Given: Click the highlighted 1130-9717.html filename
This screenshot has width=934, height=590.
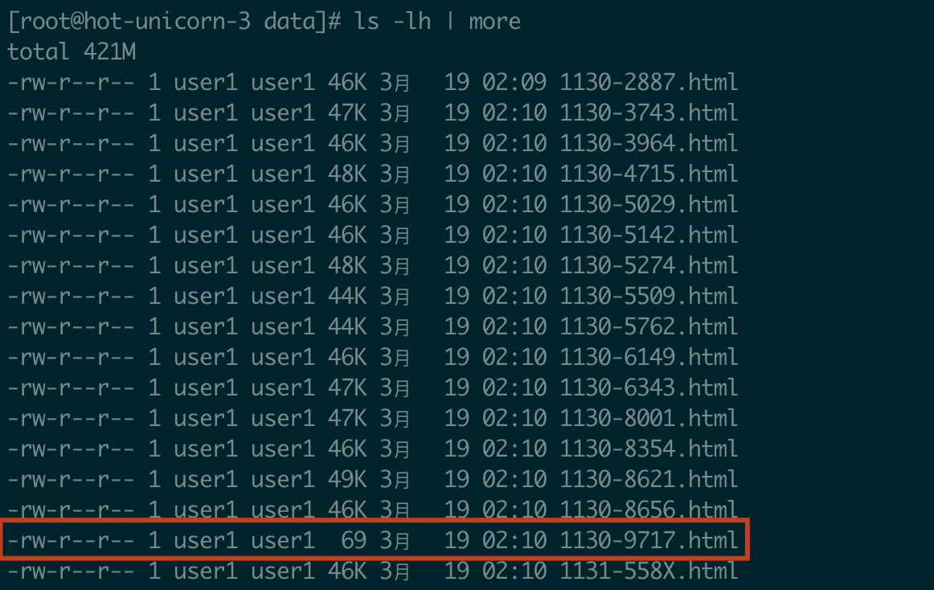Looking at the screenshot, I should point(649,540).
